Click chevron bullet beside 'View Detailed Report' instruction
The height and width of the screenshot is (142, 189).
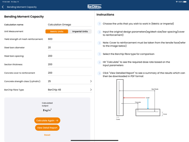tap(99, 73)
